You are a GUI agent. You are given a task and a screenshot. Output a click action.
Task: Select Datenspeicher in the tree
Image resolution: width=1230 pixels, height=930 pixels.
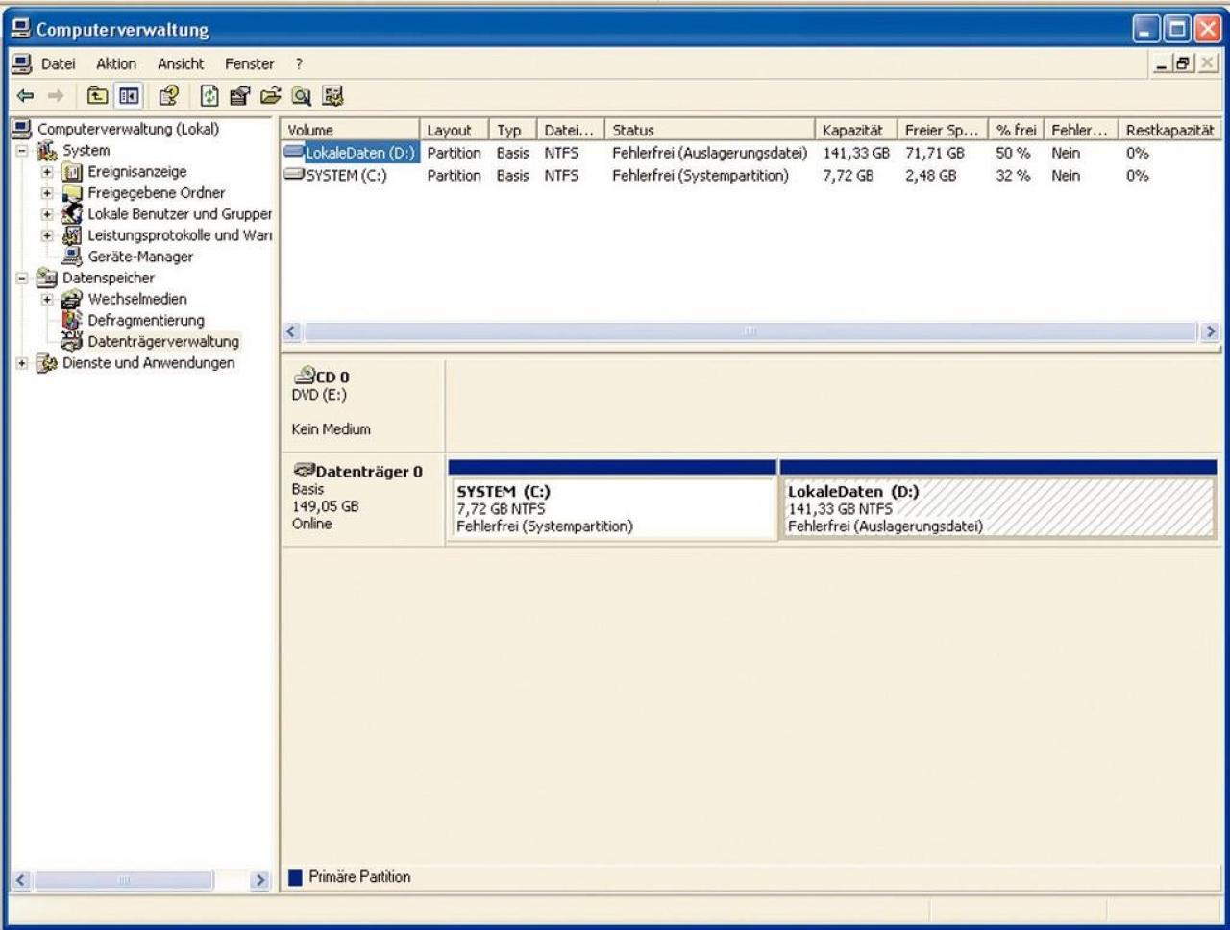tap(108, 278)
